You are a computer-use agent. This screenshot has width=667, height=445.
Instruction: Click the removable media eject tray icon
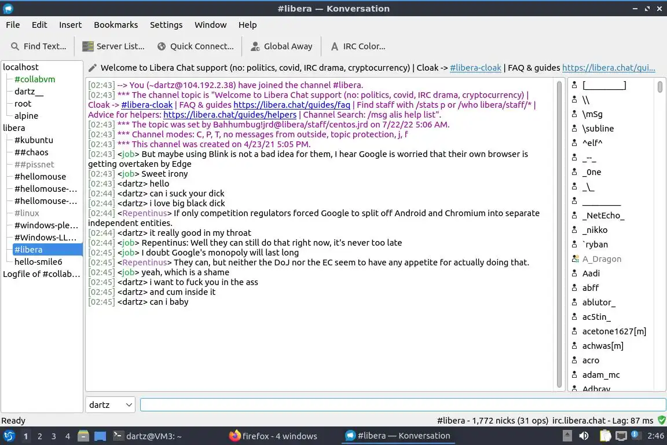click(567, 436)
